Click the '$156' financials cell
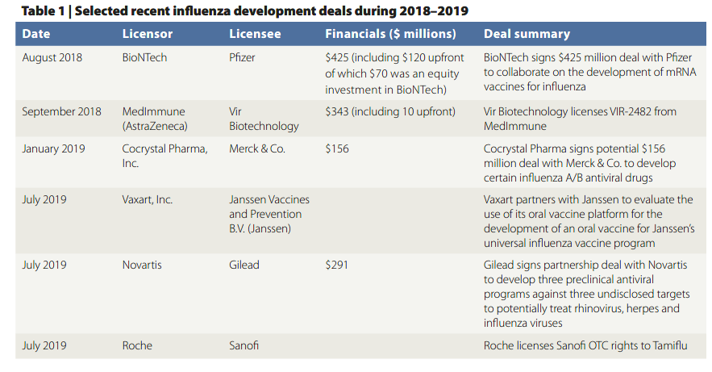 (337, 149)
